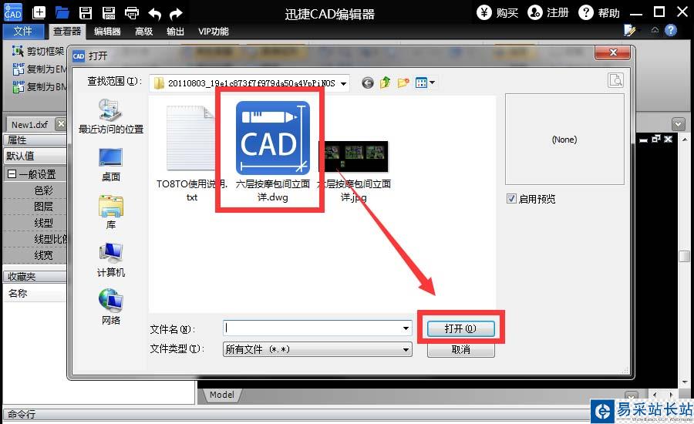Go to 桌面 in the sidebar

tap(110, 165)
